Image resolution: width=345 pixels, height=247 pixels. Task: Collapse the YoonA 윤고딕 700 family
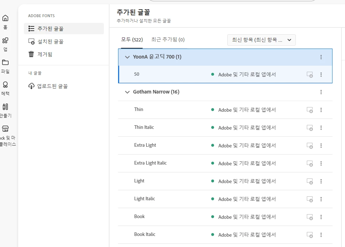click(x=127, y=57)
